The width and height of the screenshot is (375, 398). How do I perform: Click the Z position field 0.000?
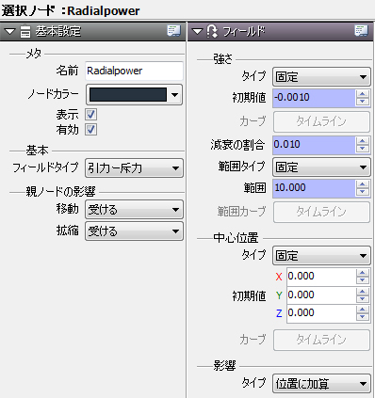click(321, 313)
